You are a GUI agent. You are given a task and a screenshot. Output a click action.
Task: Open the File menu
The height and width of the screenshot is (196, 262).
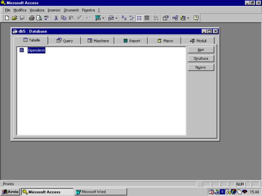pos(7,10)
